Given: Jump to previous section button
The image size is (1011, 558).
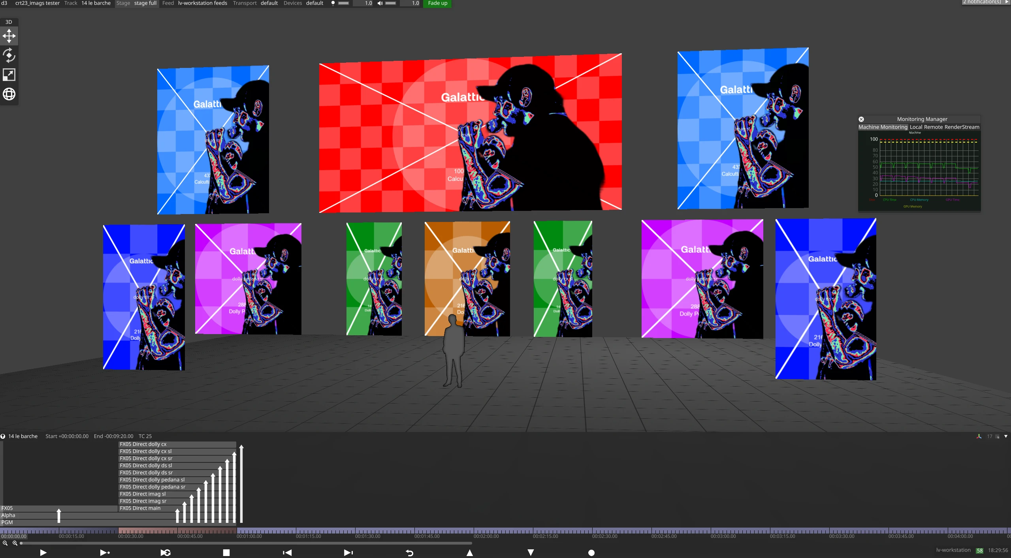Looking at the screenshot, I should pos(287,552).
